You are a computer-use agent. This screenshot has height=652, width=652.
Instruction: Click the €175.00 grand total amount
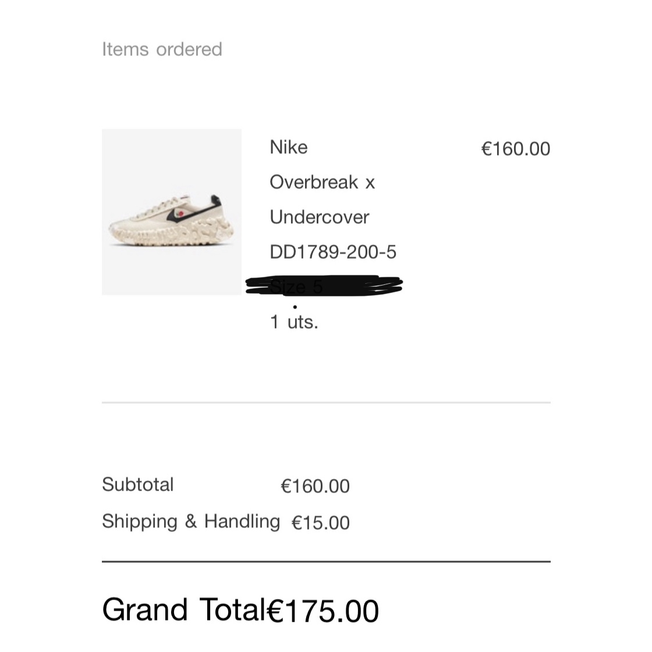point(323,611)
